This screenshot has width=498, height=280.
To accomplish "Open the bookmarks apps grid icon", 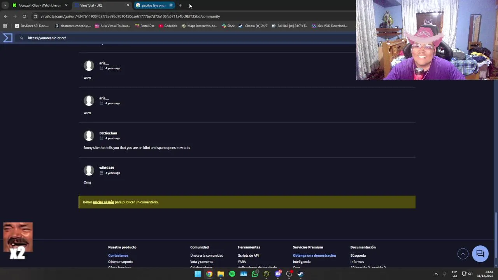I will pyautogui.click(x=5, y=26).
